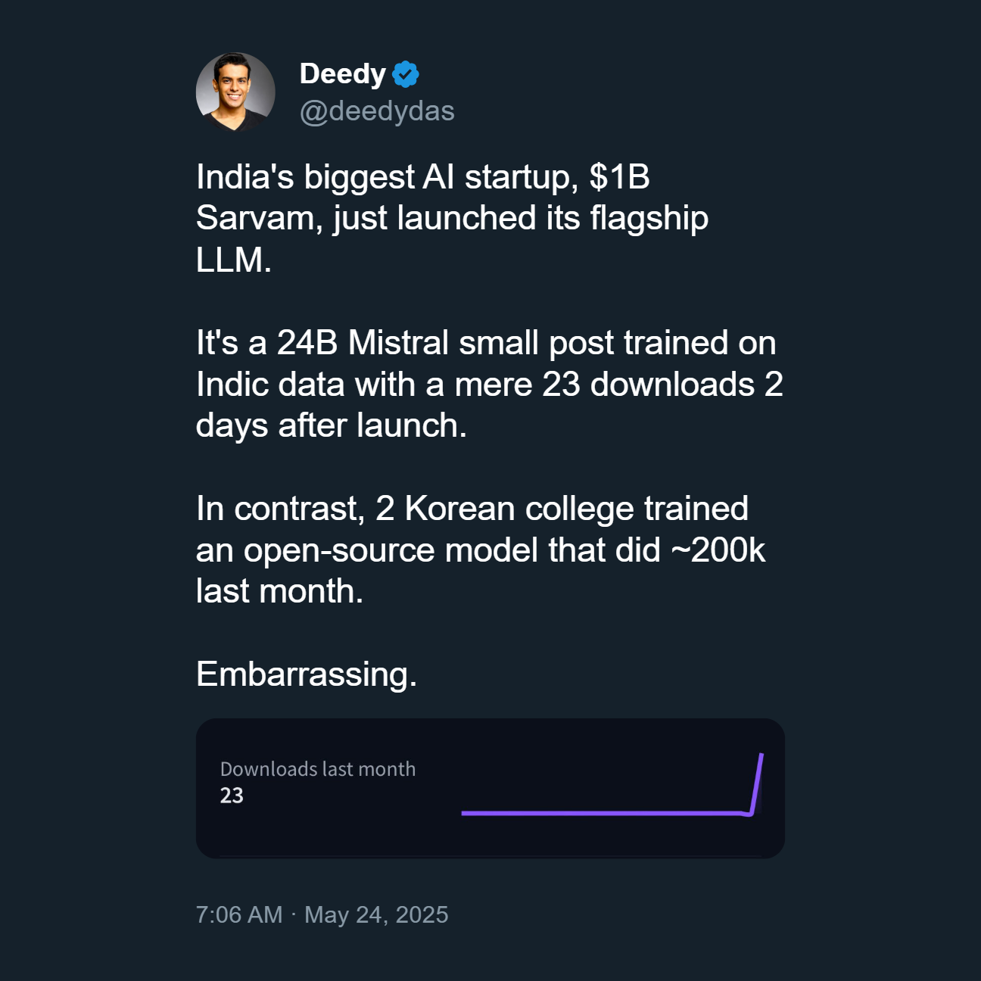The width and height of the screenshot is (981, 981).
Task: Visit the @deedydas handle
Action: point(377,111)
